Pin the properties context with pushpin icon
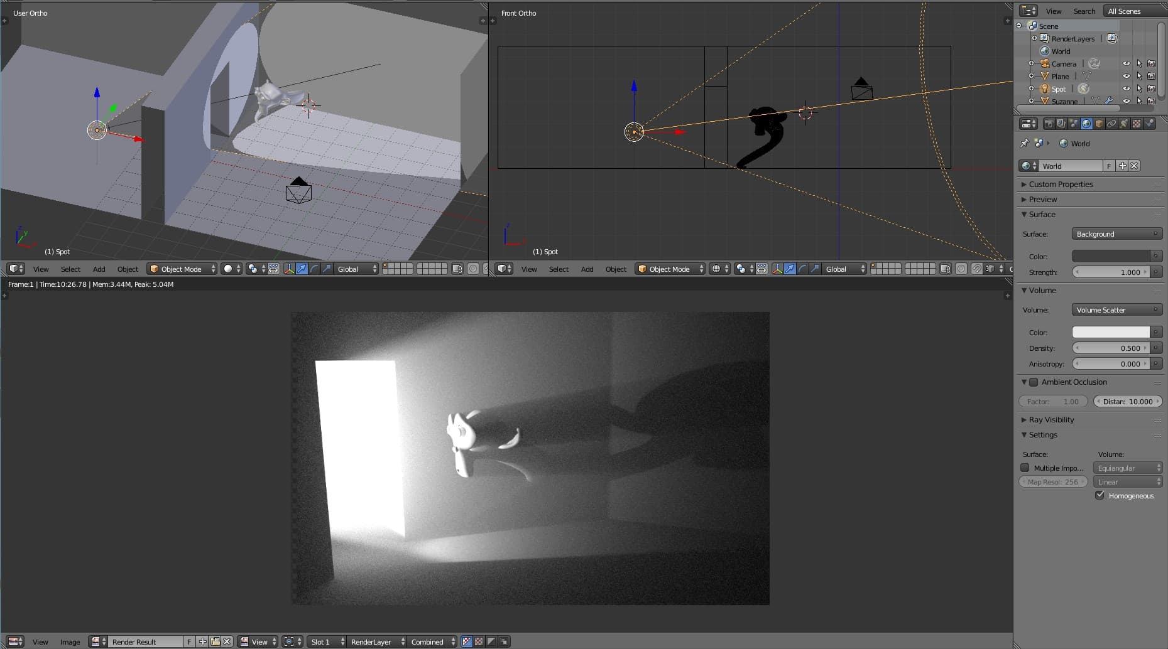This screenshot has width=1168, height=649. [x=1025, y=143]
